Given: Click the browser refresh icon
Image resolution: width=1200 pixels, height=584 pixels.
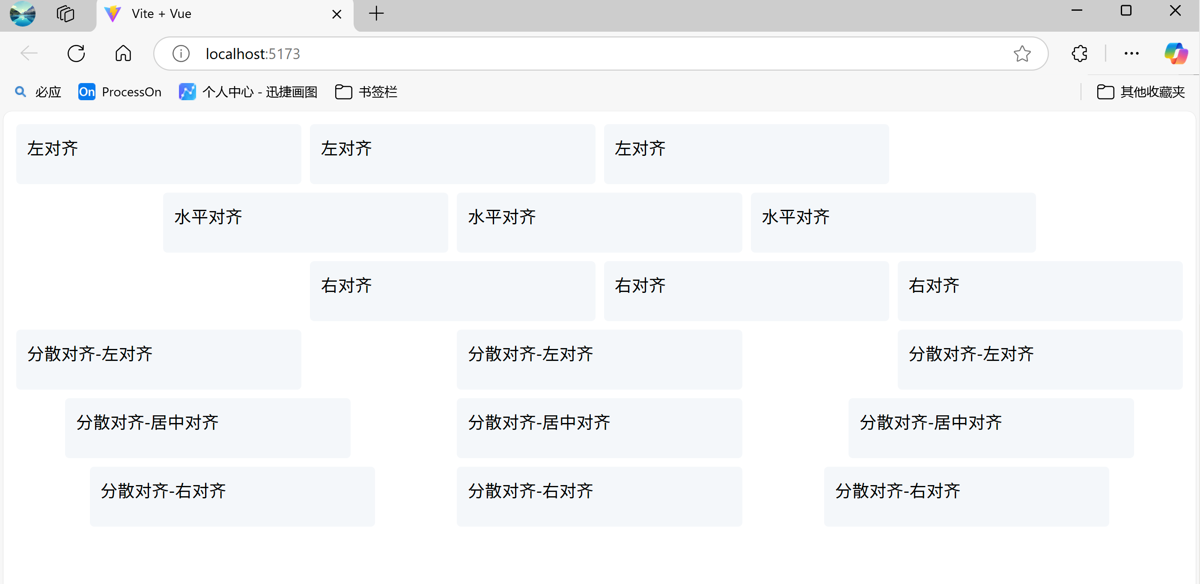Looking at the screenshot, I should point(76,54).
